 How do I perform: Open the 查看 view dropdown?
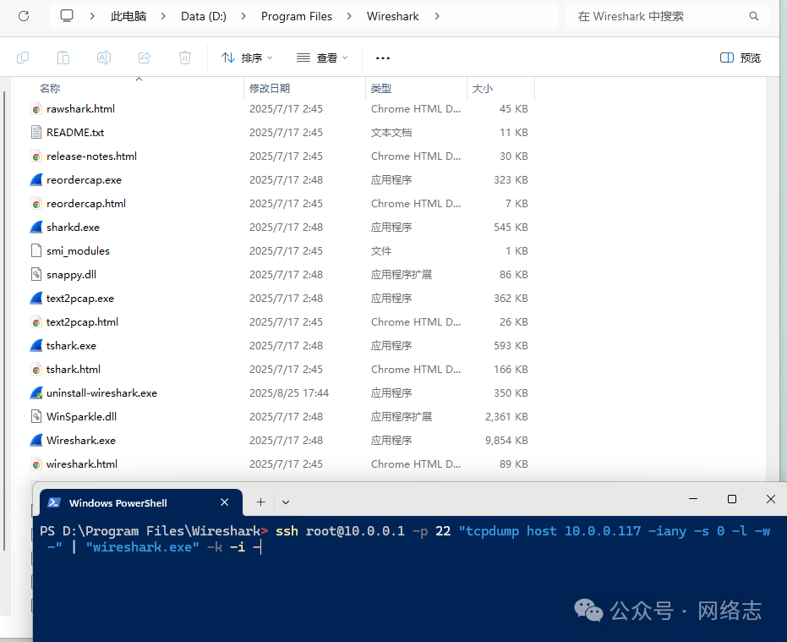(322, 58)
